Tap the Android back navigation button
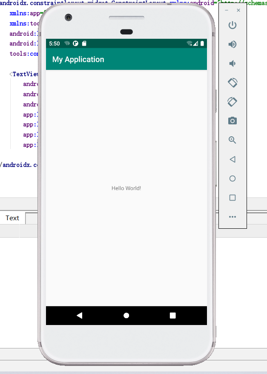 click(79, 316)
